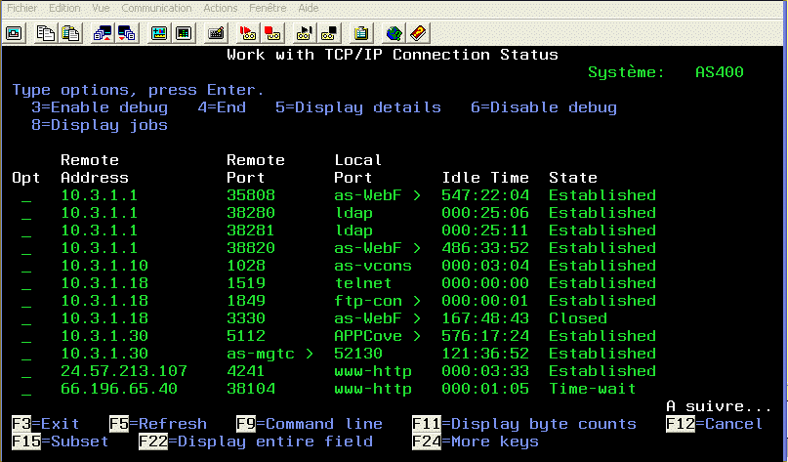Click the keyboard remap icon
Screen dimensions: 788x462
217,33
